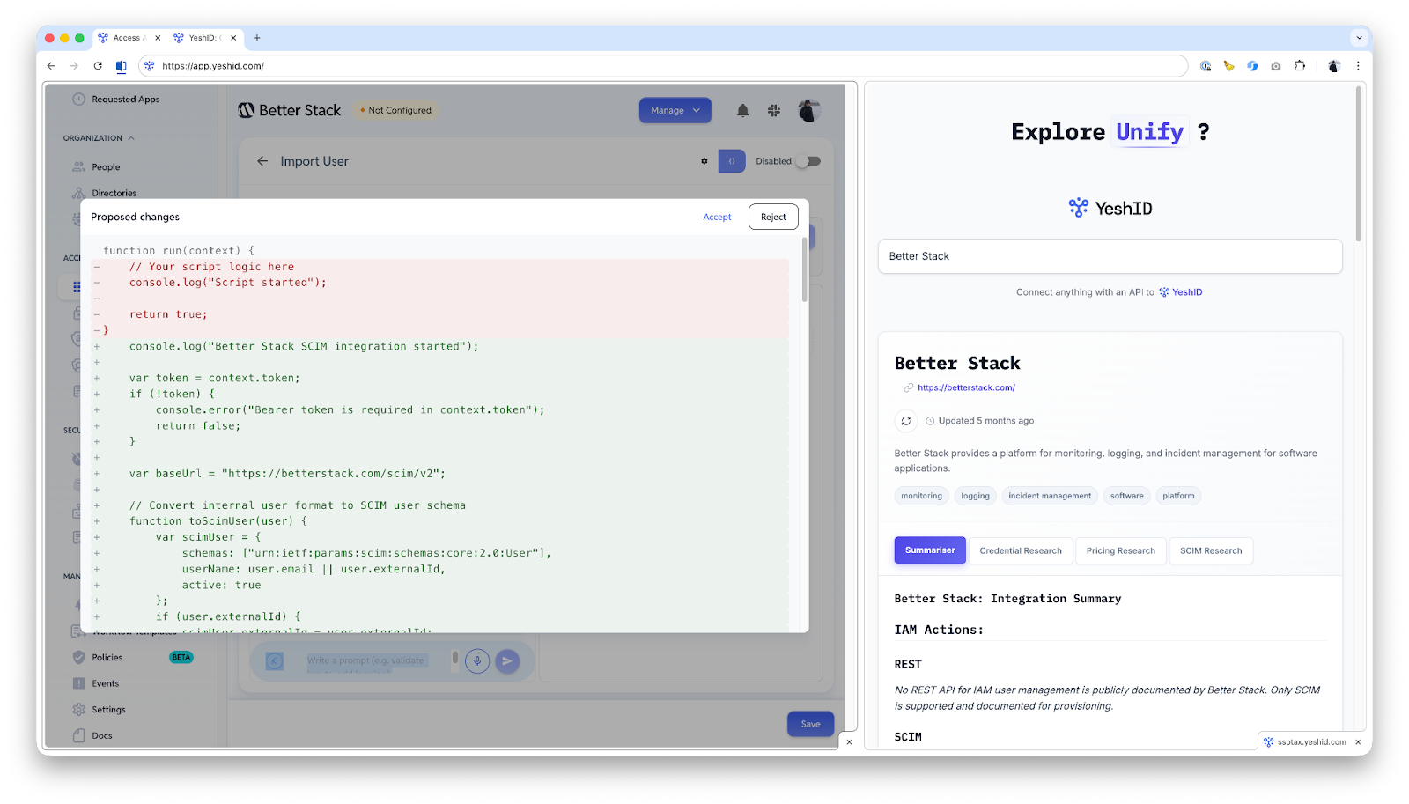Open Chrome three-dot menu
The image size is (1409, 804).
click(1358, 65)
